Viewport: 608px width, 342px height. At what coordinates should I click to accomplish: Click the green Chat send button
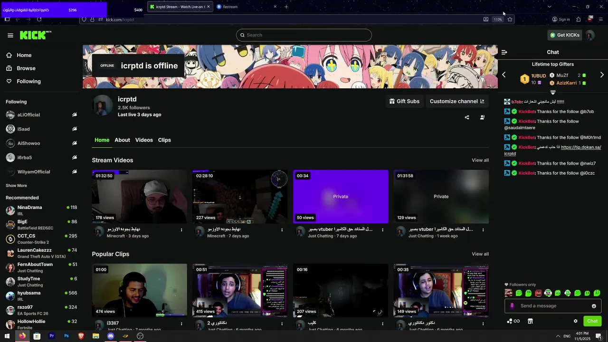tap(592, 321)
